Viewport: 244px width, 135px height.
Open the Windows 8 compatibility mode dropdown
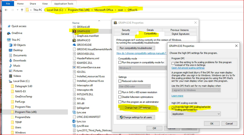pyautogui.click(x=143, y=68)
